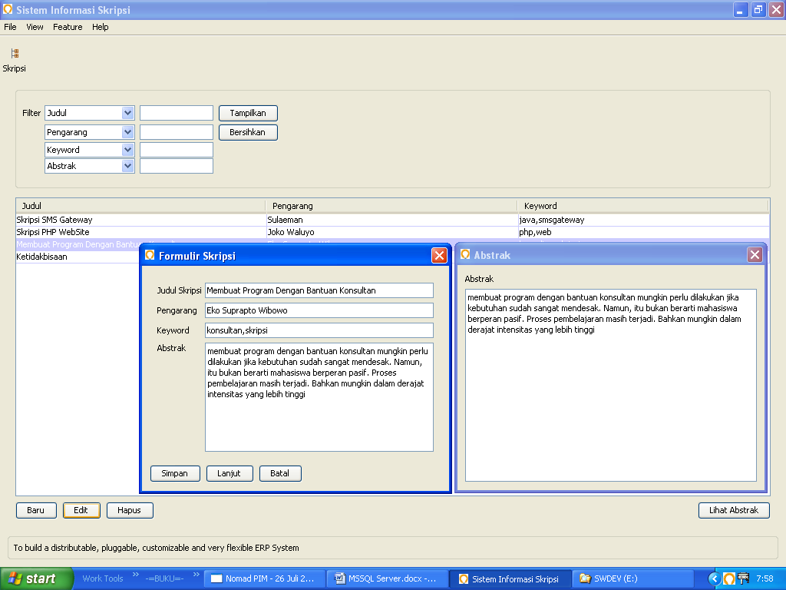Expand the Pengarang filter dropdown

(x=128, y=132)
